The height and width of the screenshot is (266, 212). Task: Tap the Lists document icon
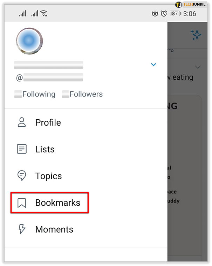[22, 149]
